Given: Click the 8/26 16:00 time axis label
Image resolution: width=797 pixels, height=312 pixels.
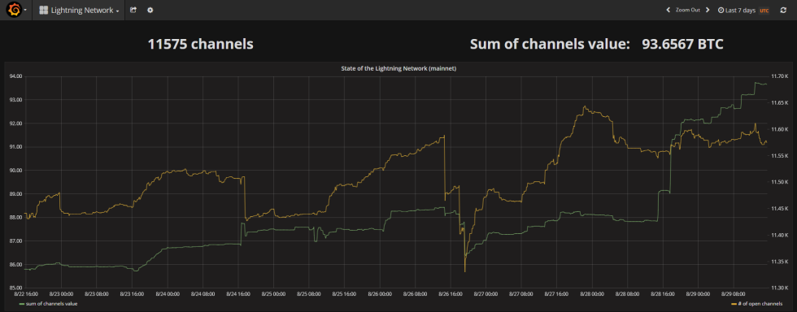Looking at the screenshot, I should point(450,293).
